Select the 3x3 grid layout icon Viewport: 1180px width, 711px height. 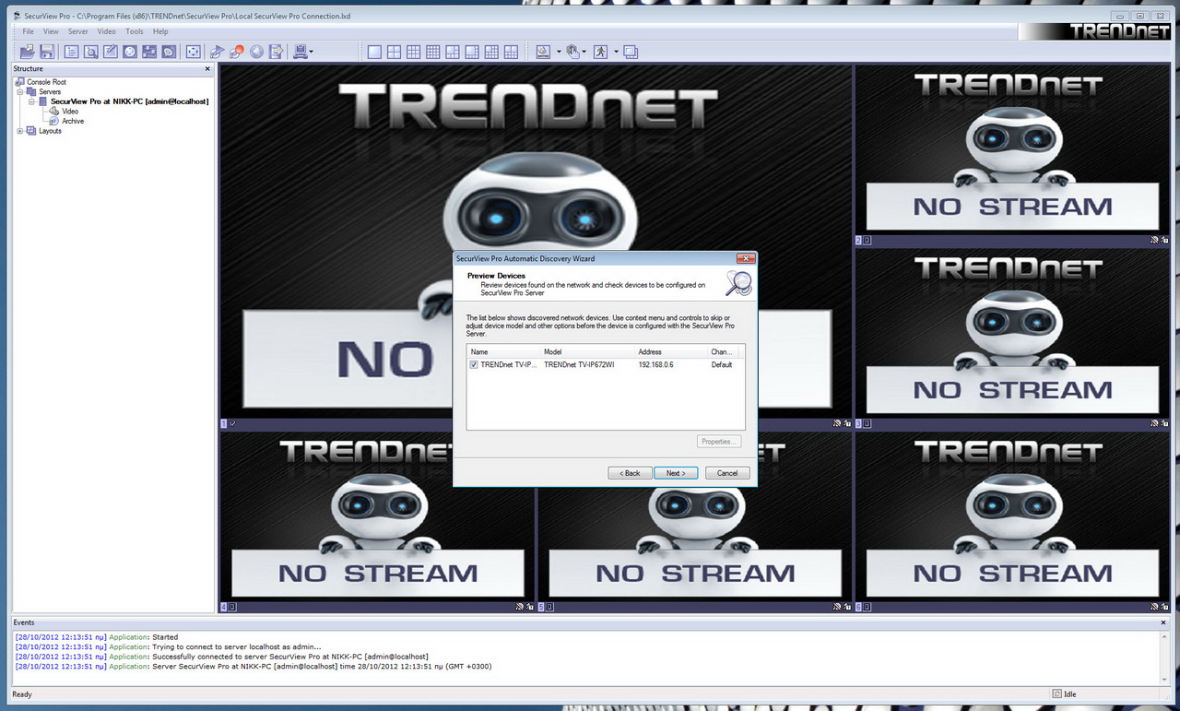click(x=413, y=52)
